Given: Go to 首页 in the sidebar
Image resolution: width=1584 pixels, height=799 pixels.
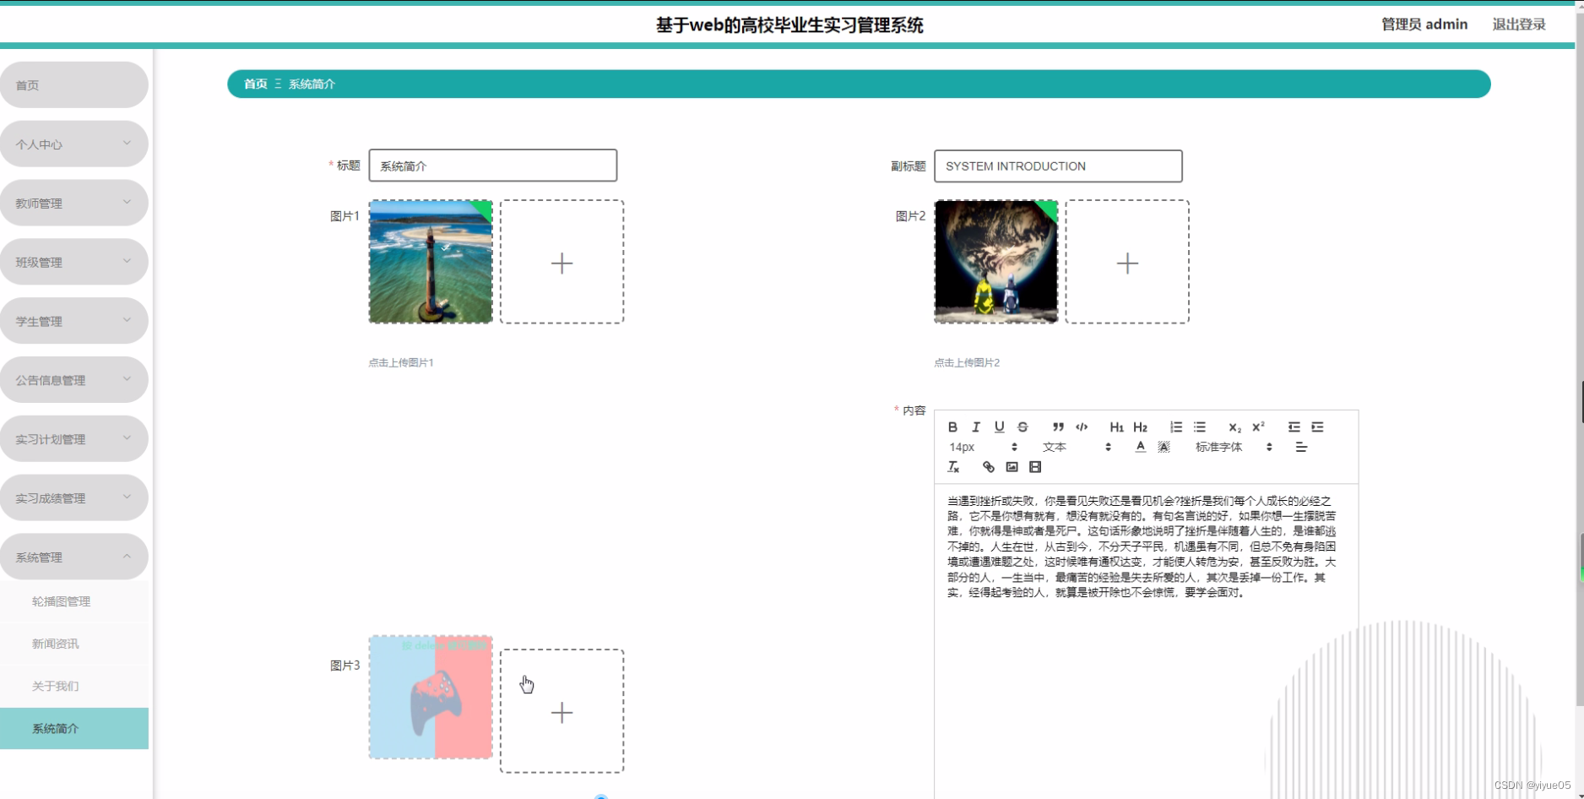Looking at the screenshot, I should [74, 84].
